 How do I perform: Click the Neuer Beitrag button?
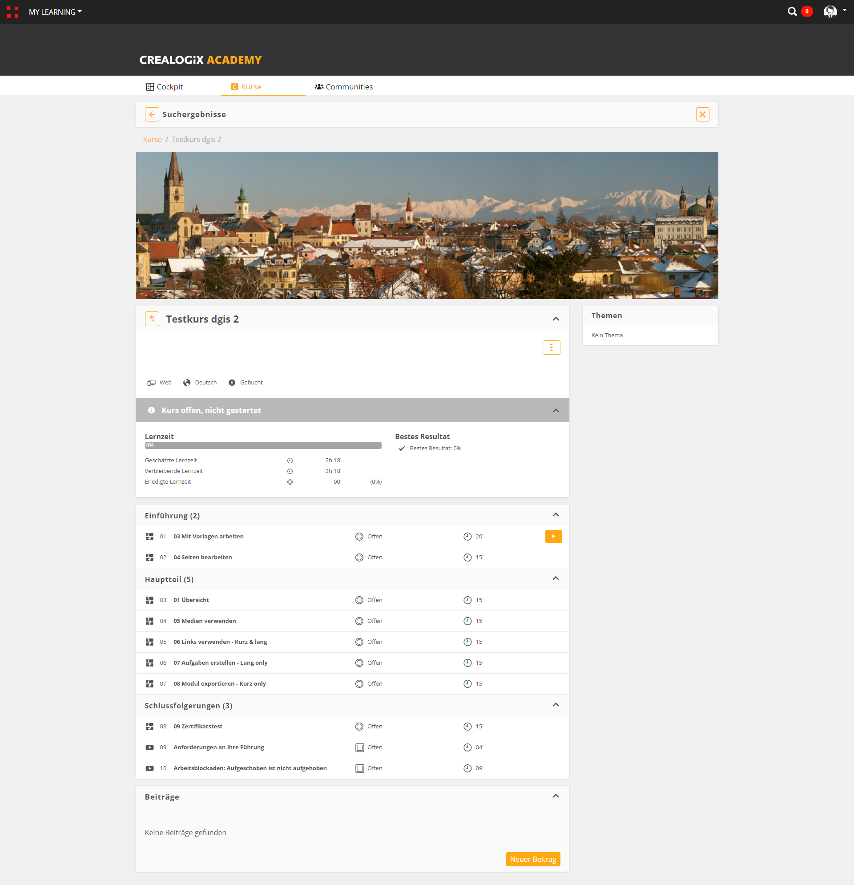[x=532, y=859]
